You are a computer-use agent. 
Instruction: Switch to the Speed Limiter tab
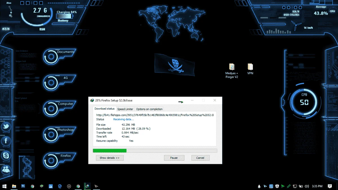coord(125,109)
